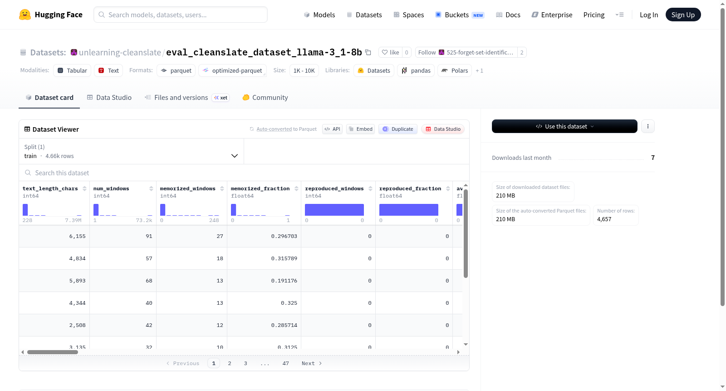726x391 pixels.
Task: Click the memorized_fraction histogram range slider
Action: point(260,210)
